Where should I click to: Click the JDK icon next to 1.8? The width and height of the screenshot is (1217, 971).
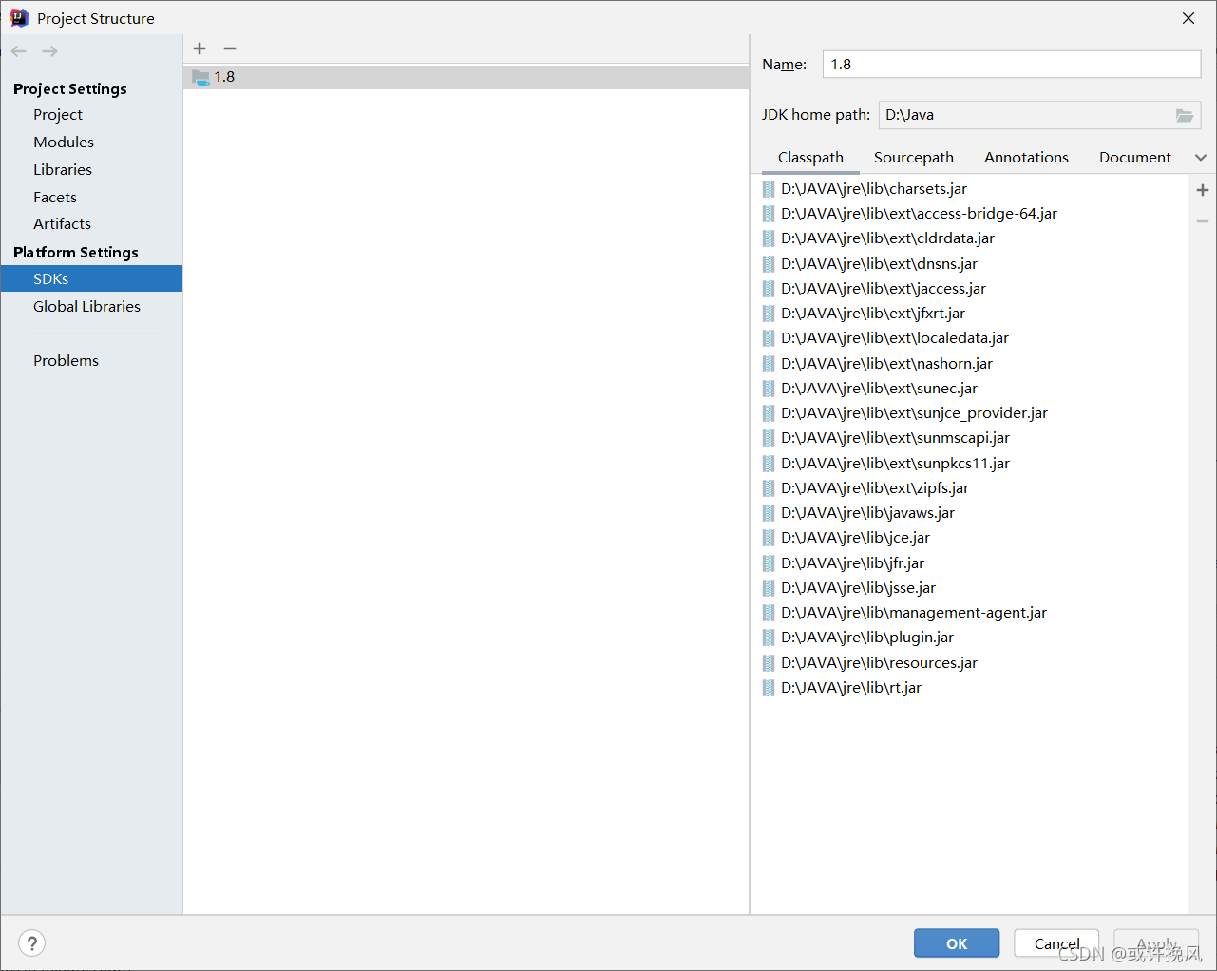(201, 76)
